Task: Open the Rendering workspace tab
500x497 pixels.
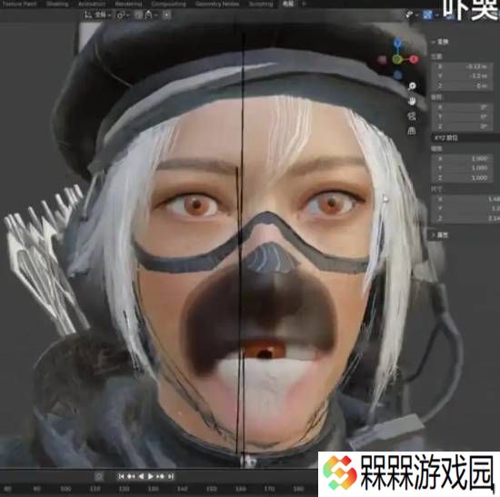Action: pos(128,5)
